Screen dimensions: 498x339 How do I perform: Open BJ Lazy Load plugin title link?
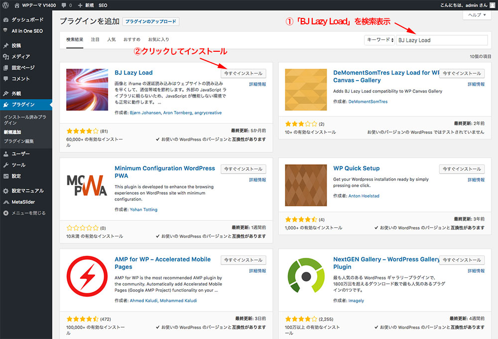pyautogui.click(x=133, y=73)
